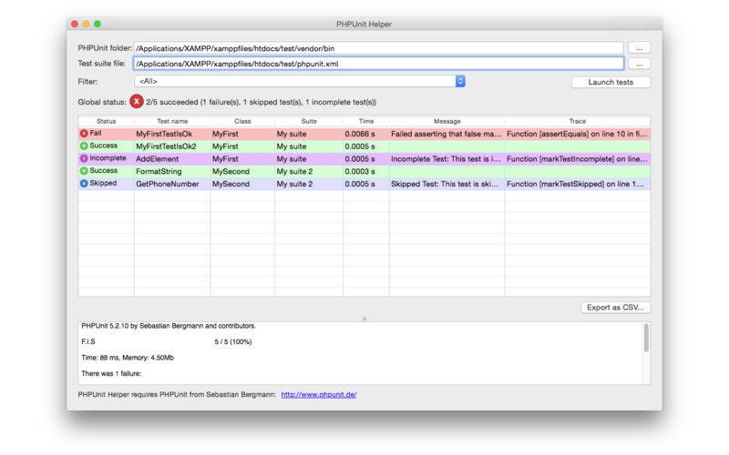Sort by the Test name column header
The height and width of the screenshot is (455, 729).
tap(172, 121)
